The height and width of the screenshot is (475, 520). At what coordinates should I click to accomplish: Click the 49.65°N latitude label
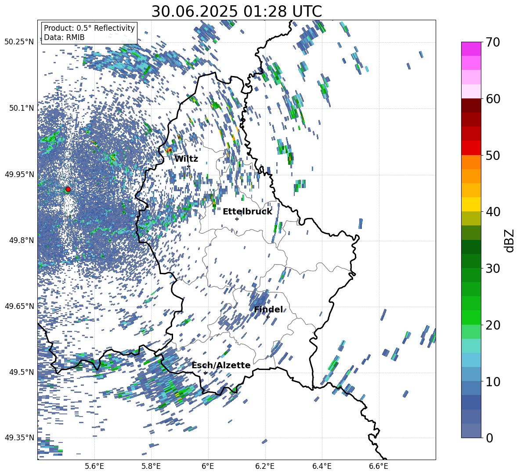pos(19,306)
